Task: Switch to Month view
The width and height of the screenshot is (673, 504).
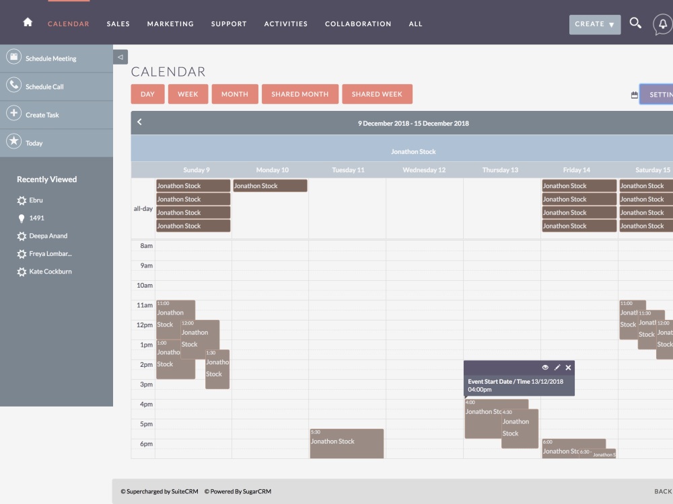Action: (x=235, y=94)
